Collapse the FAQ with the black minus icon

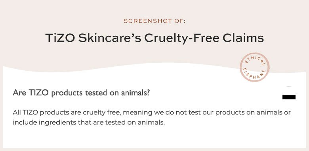pyautogui.click(x=289, y=97)
